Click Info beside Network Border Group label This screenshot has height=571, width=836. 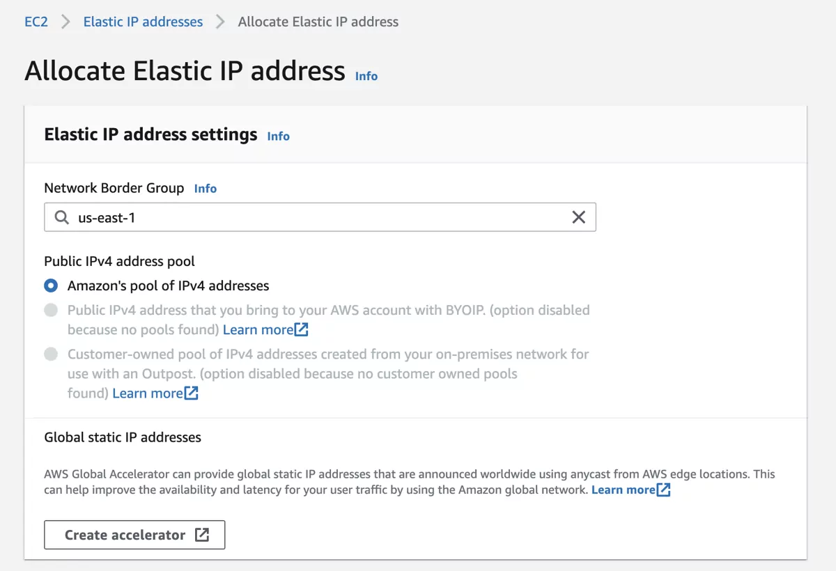[x=205, y=188]
